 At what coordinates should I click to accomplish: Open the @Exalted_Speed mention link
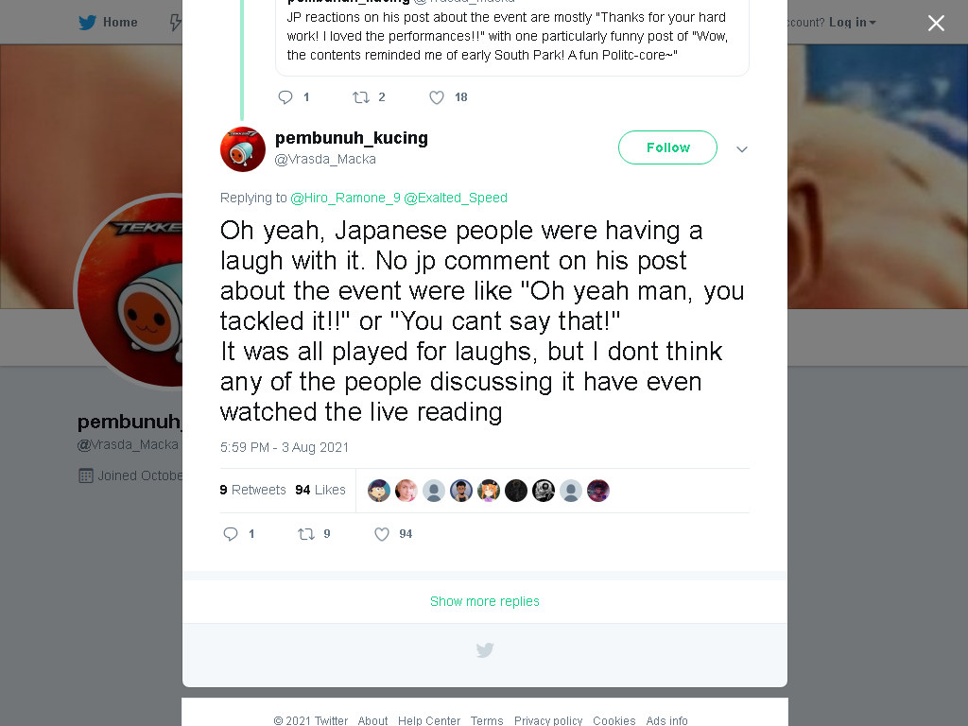tap(456, 198)
